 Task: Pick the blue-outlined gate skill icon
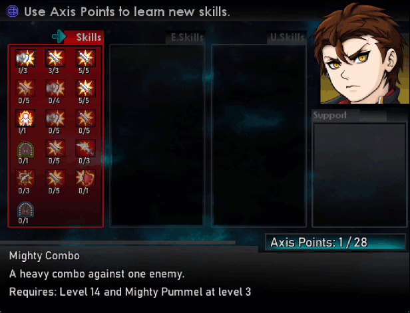point(25,209)
